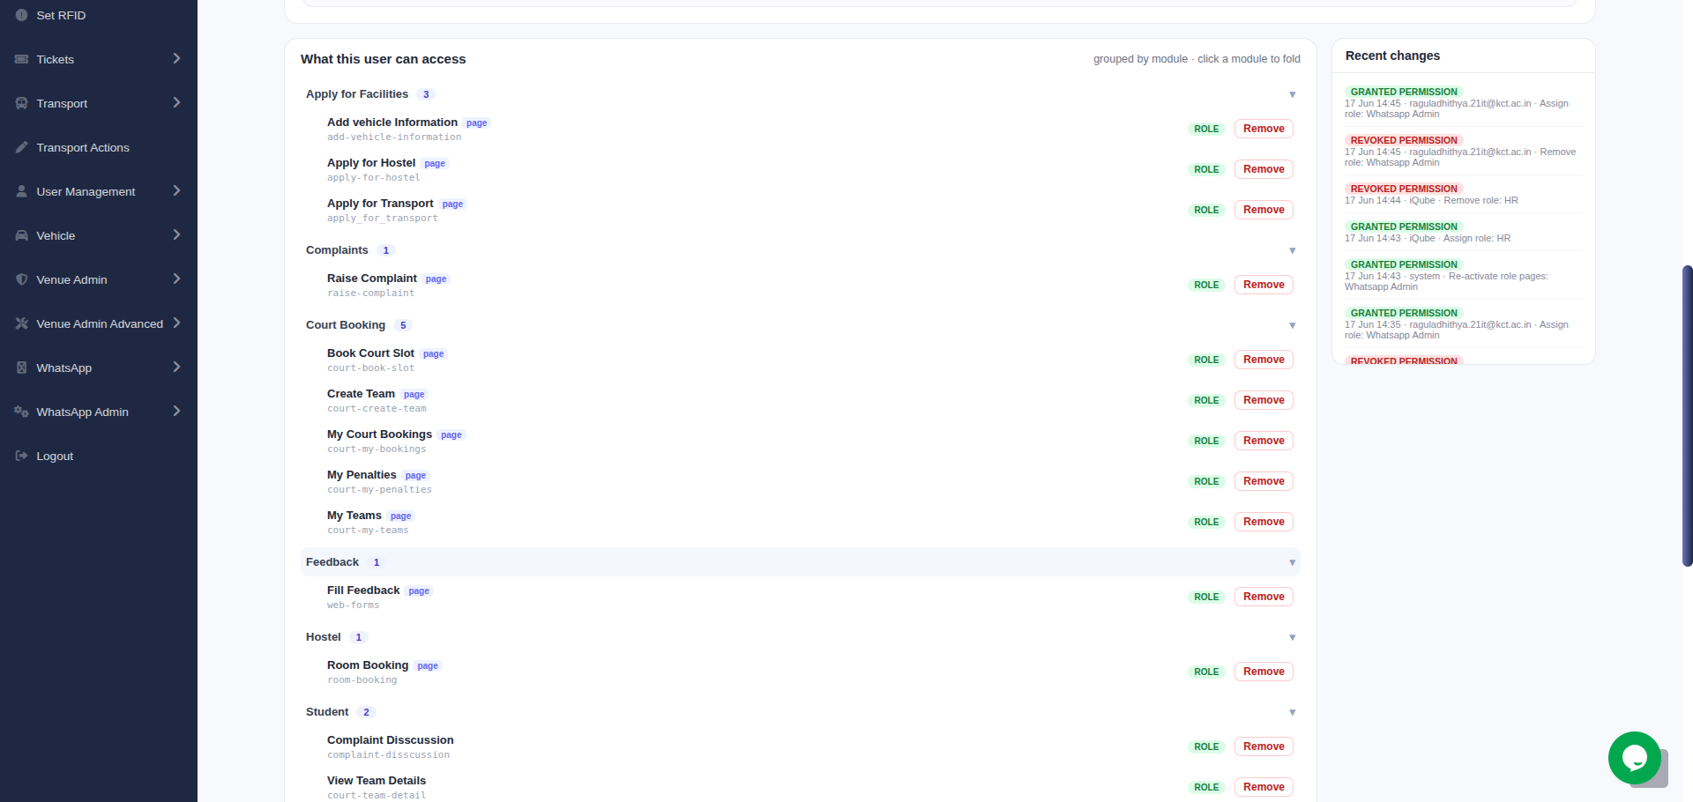Open the Tickets menu label

point(55,59)
